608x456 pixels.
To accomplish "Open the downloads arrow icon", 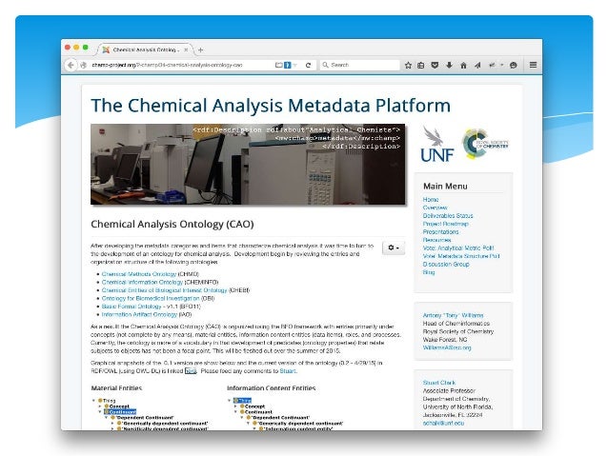I will pyautogui.click(x=449, y=65).
